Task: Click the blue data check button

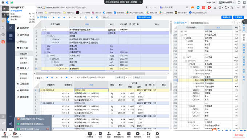Action: (227, 17)
